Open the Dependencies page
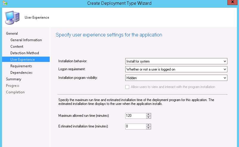Image resolution: width=239 pixels, height=147 pixels. tap(21, 73)
